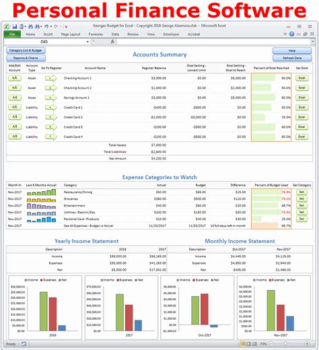Click A/E button for Savings Account 1

click(x=15, y=98)
